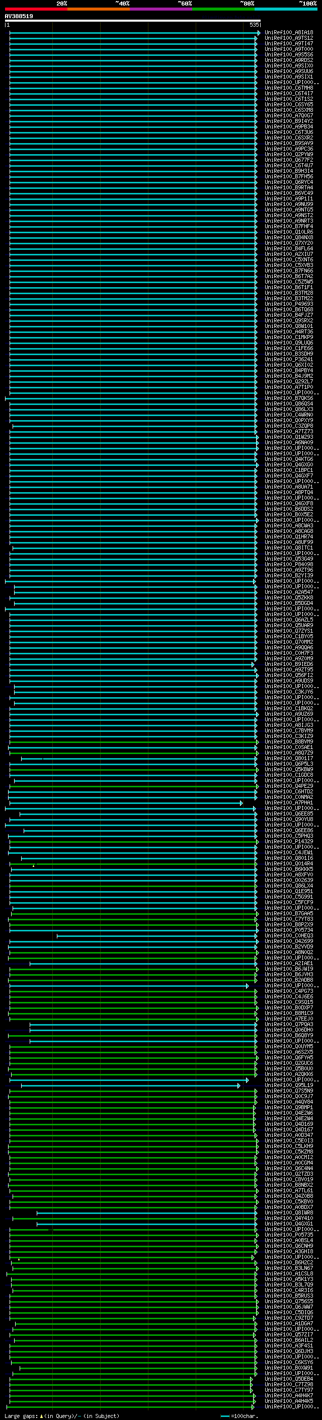
Task: Select the UniRef100_A9NU99 label
Action: (289, 205)
